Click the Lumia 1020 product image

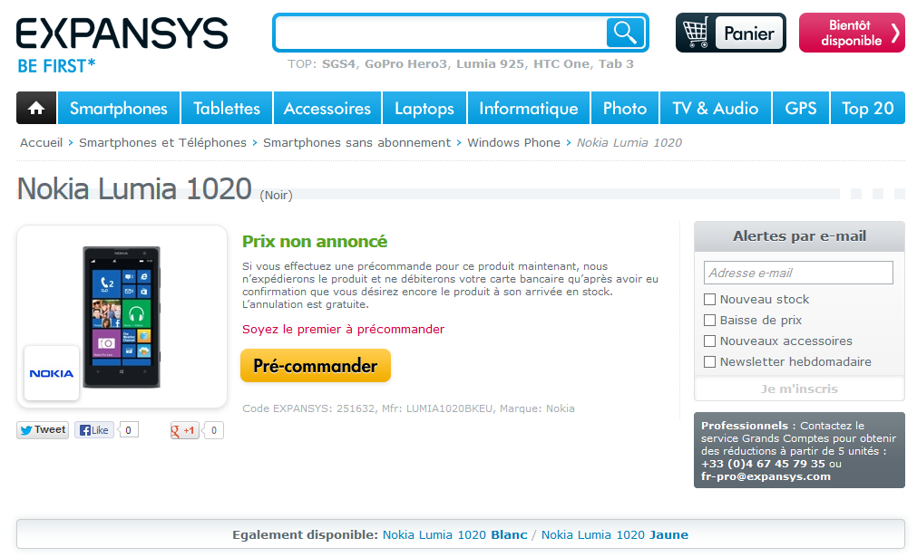pyautogui.click(x=122, y=316)
